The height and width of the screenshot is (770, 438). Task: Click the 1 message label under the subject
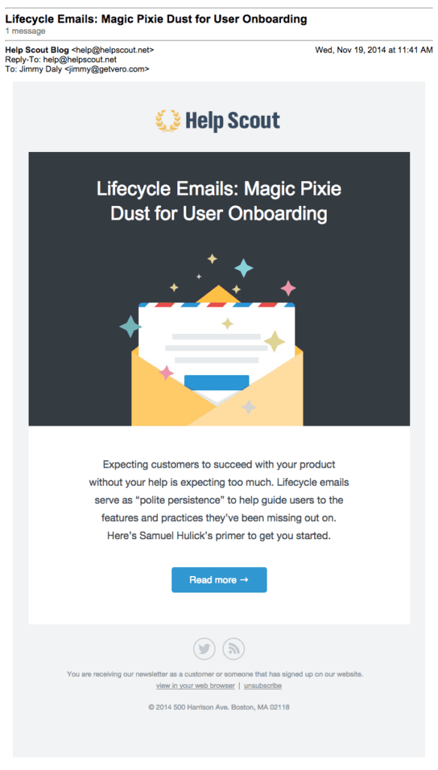[x=23, y=31]
